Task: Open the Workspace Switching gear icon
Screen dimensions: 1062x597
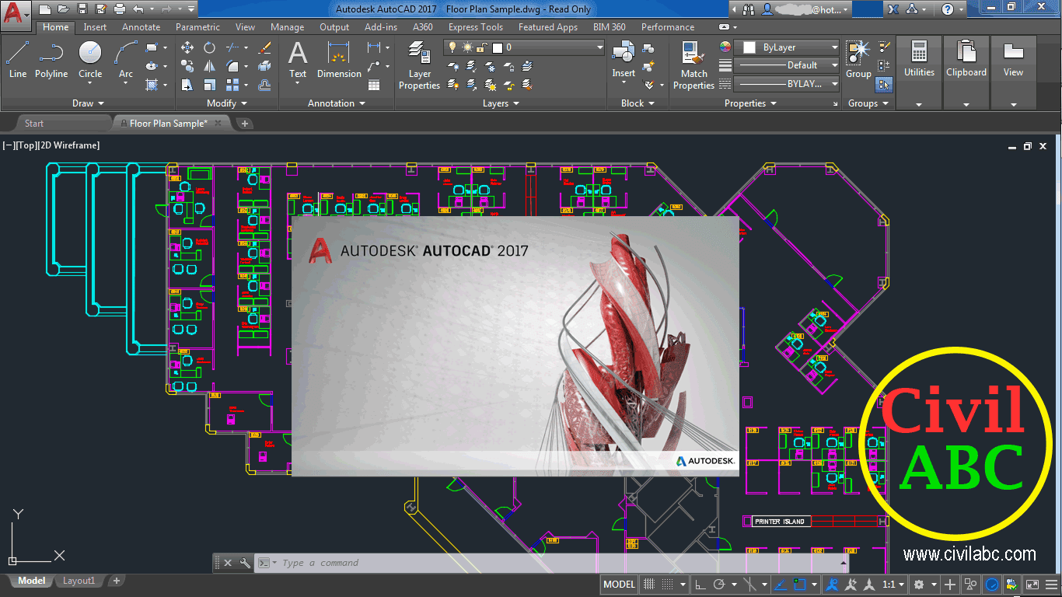Action: coord(919,585)
